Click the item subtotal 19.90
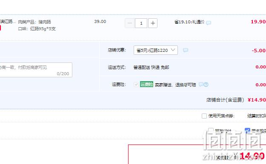The image size is (266, 164). [x=258, y=22]
